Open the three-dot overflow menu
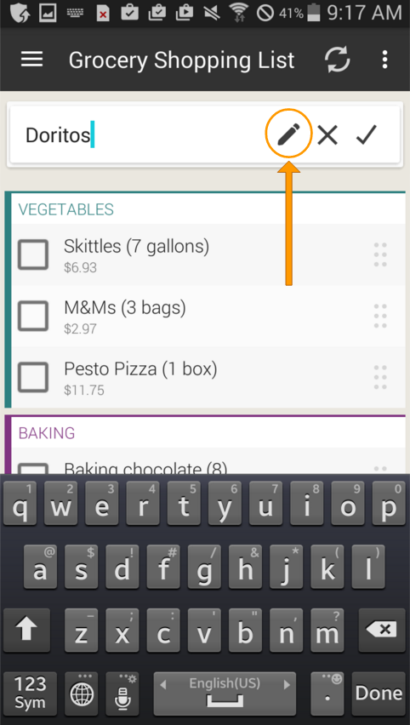The height and width of the screenshot is (725, 410). point(384,60)
